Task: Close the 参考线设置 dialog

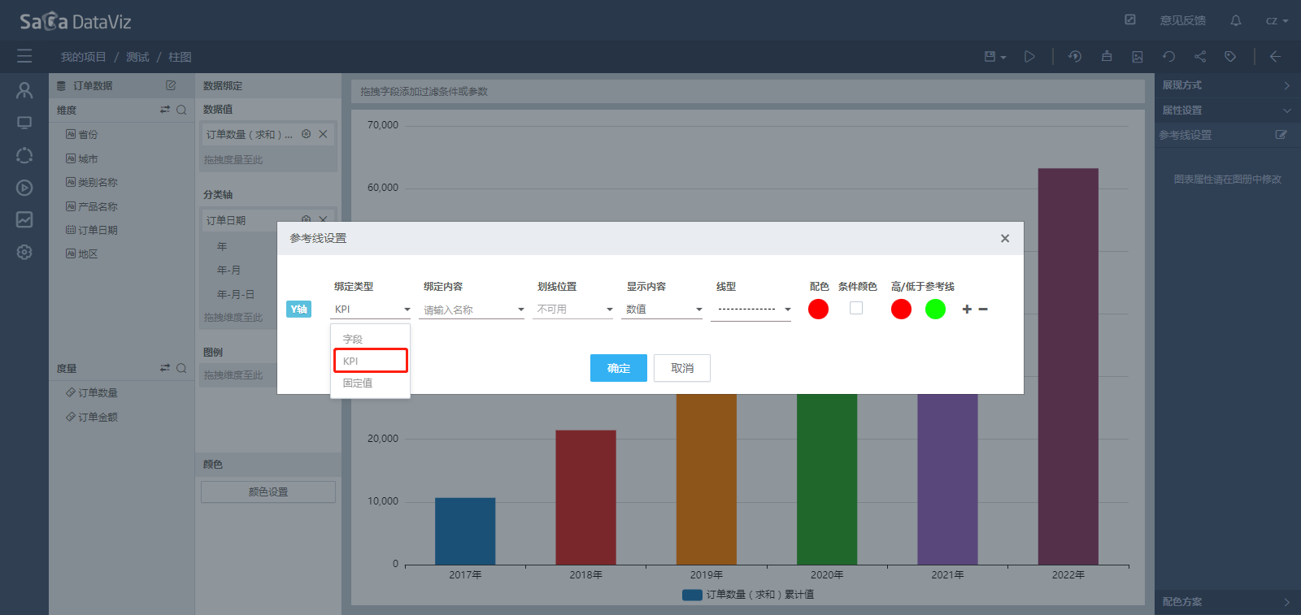Action: pyautogui.click(x=1005, y=238)
